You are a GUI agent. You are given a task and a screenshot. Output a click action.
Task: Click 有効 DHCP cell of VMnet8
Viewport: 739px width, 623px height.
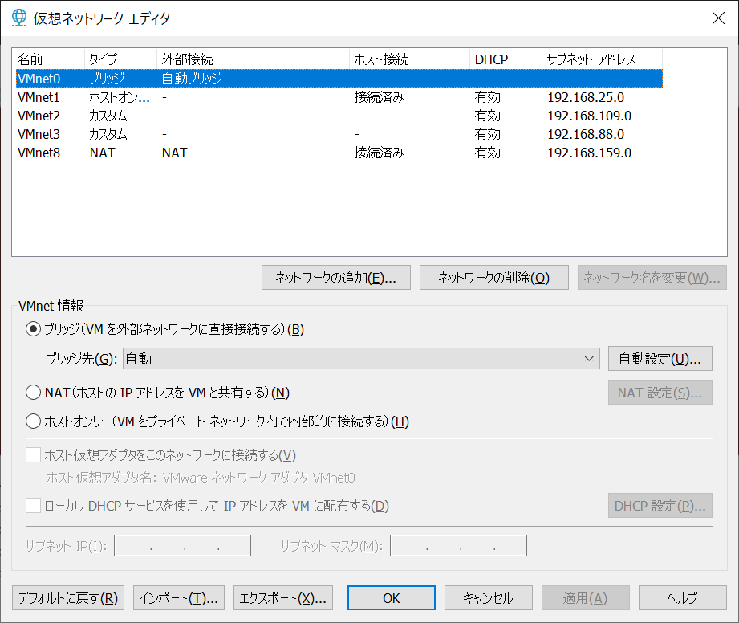tap(487, 153)
